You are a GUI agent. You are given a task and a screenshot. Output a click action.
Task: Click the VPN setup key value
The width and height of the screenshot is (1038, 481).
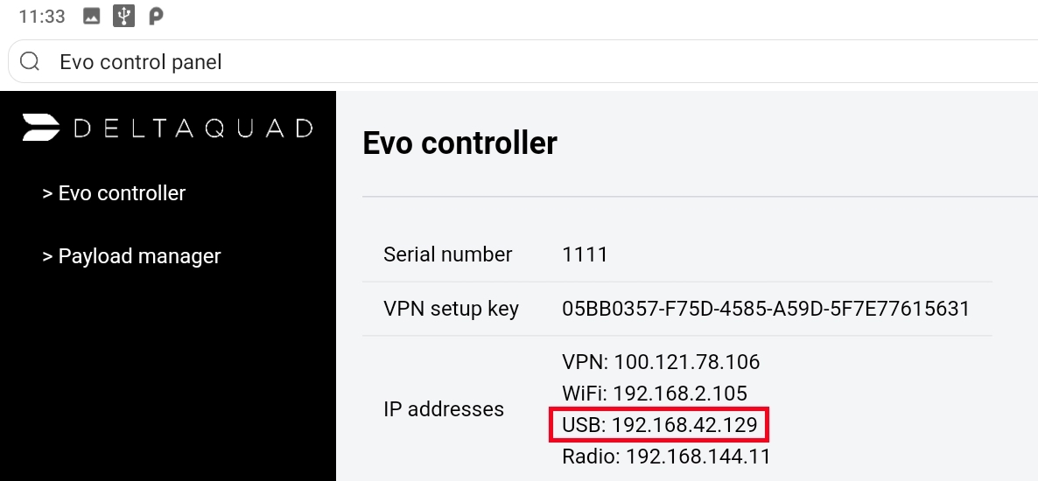pyautogui.click(x=766, y=309)
